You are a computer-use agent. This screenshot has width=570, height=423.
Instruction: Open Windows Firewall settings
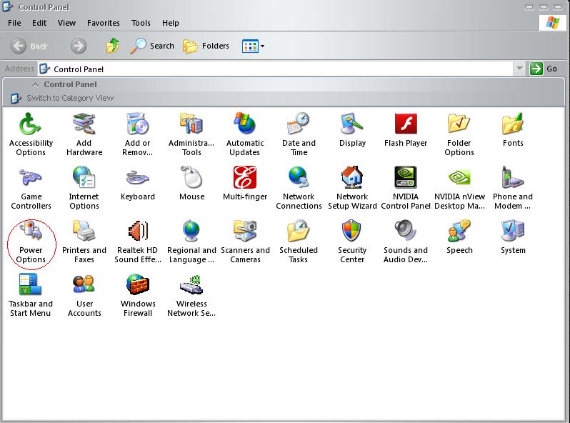tap(138, 295)
